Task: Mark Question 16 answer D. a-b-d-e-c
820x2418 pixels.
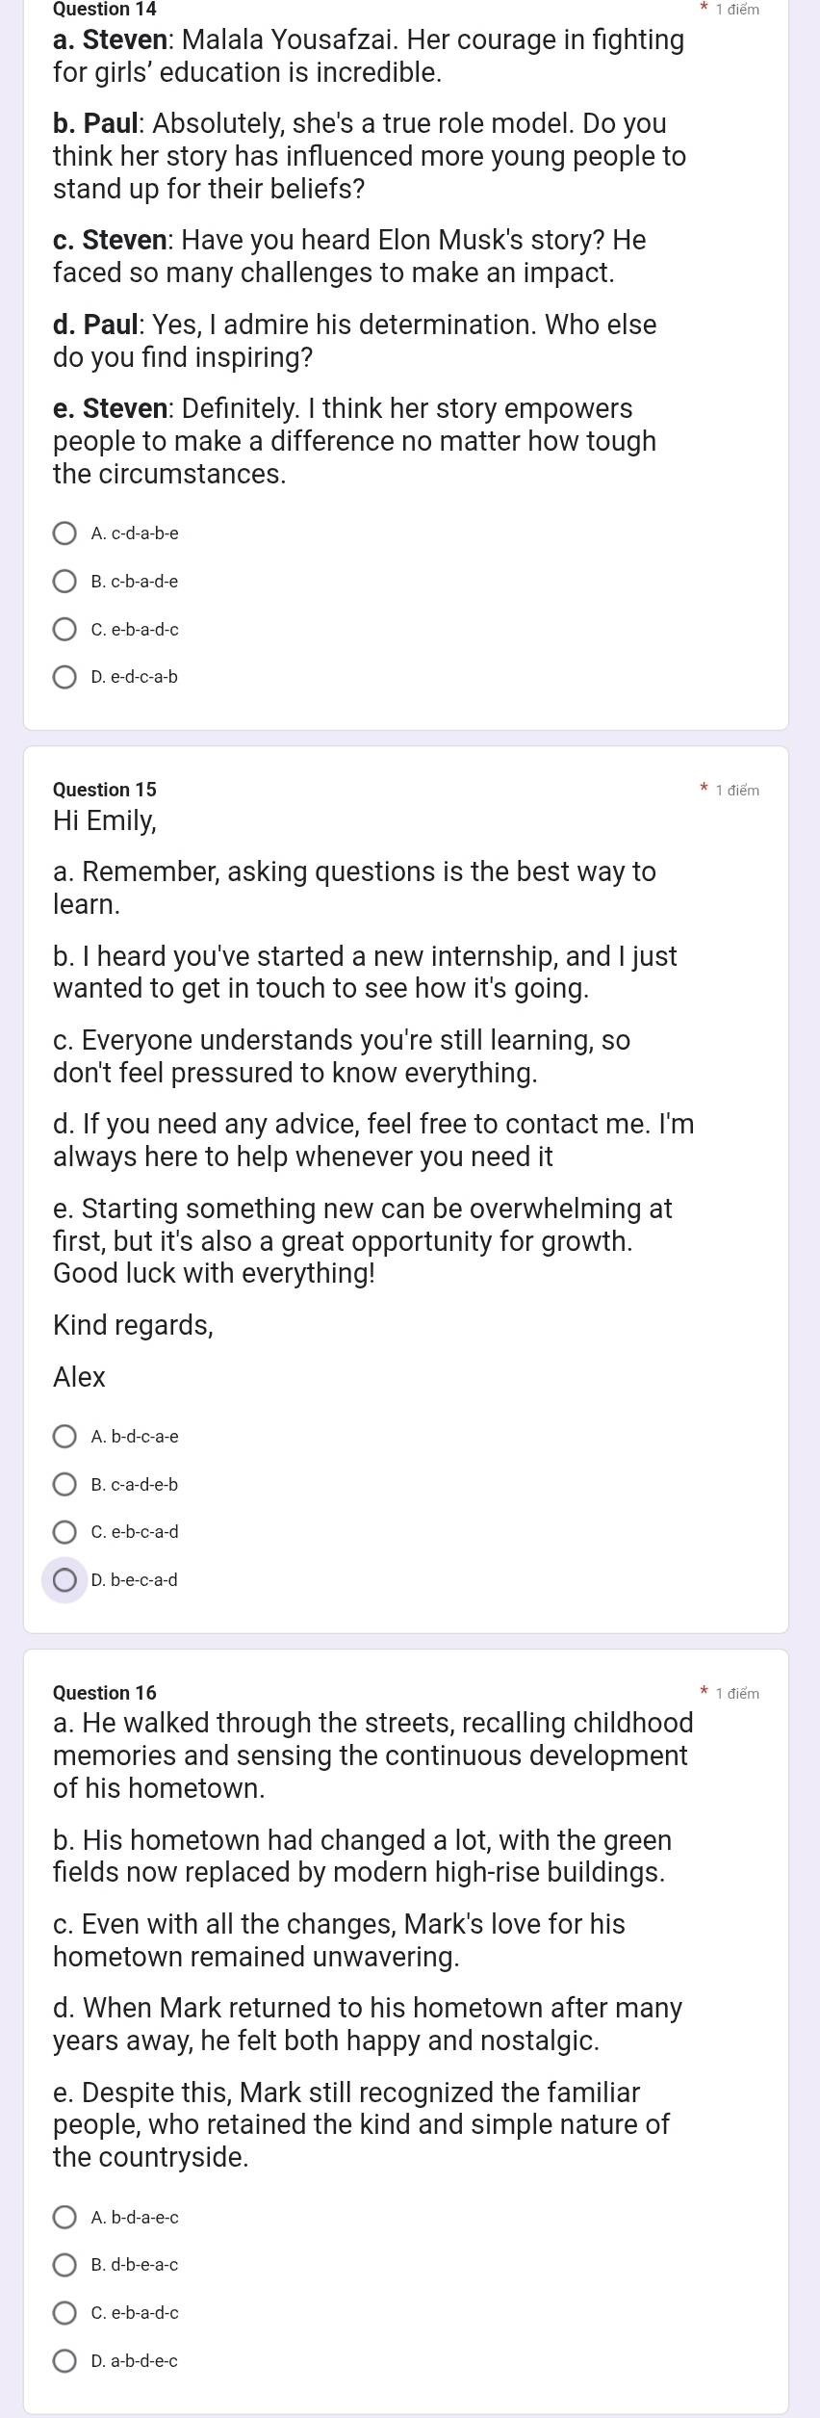Action: click(x=64, y=2361)
